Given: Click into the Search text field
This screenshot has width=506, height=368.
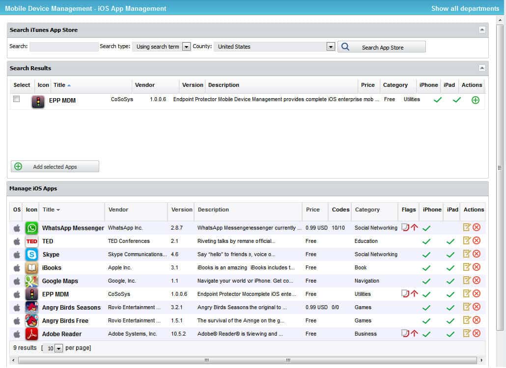Looking at the screenshot, I should [64, 47].
